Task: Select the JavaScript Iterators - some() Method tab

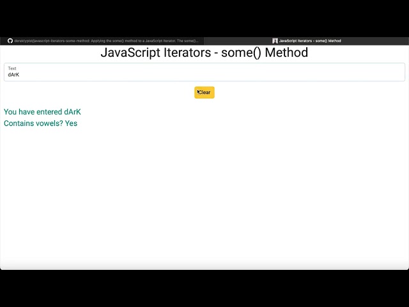Action: click(x=306, y=41)
